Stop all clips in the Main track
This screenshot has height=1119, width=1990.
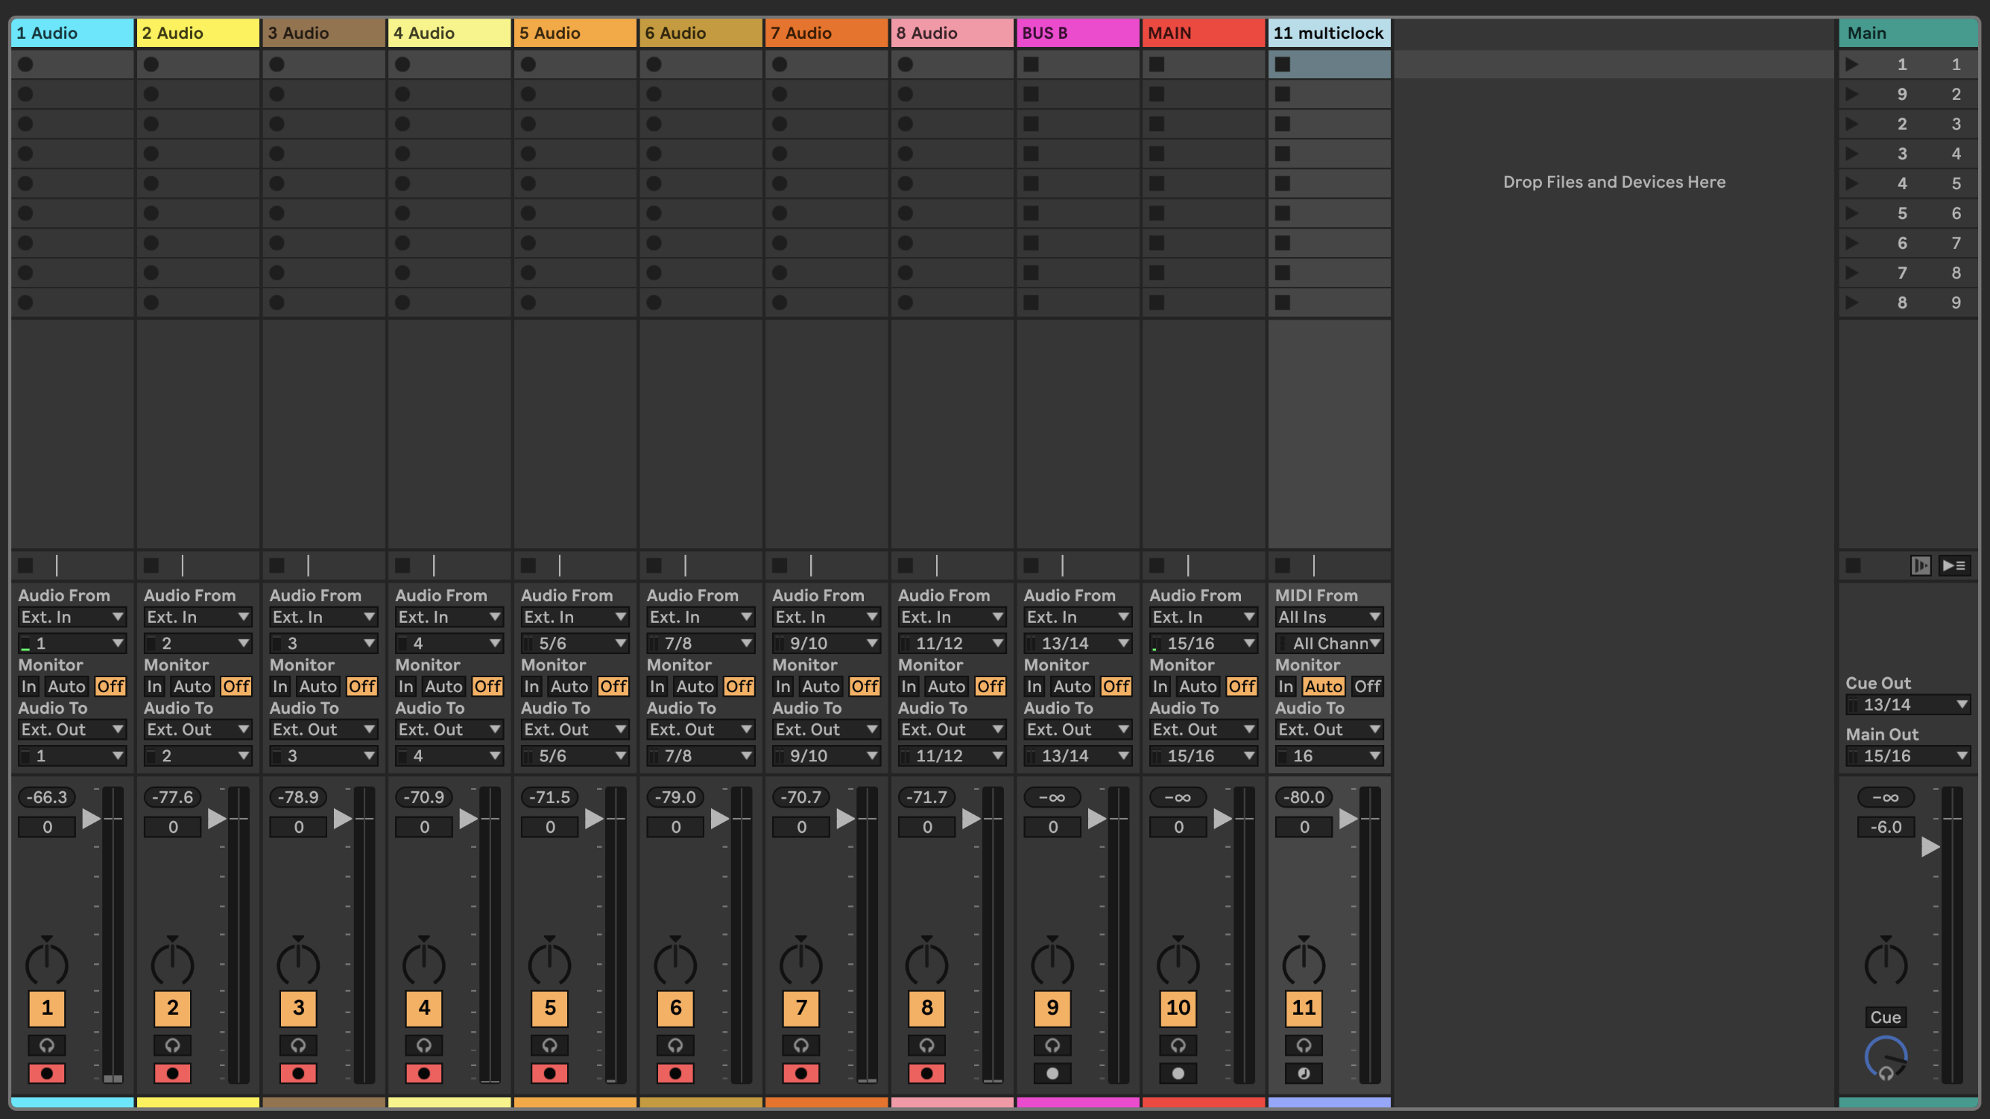point(1854,565)
